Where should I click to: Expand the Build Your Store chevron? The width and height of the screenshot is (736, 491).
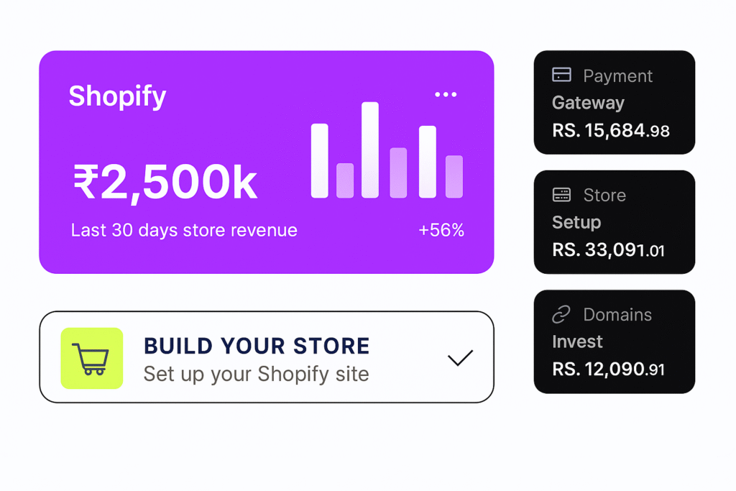[x=460, y=358]
